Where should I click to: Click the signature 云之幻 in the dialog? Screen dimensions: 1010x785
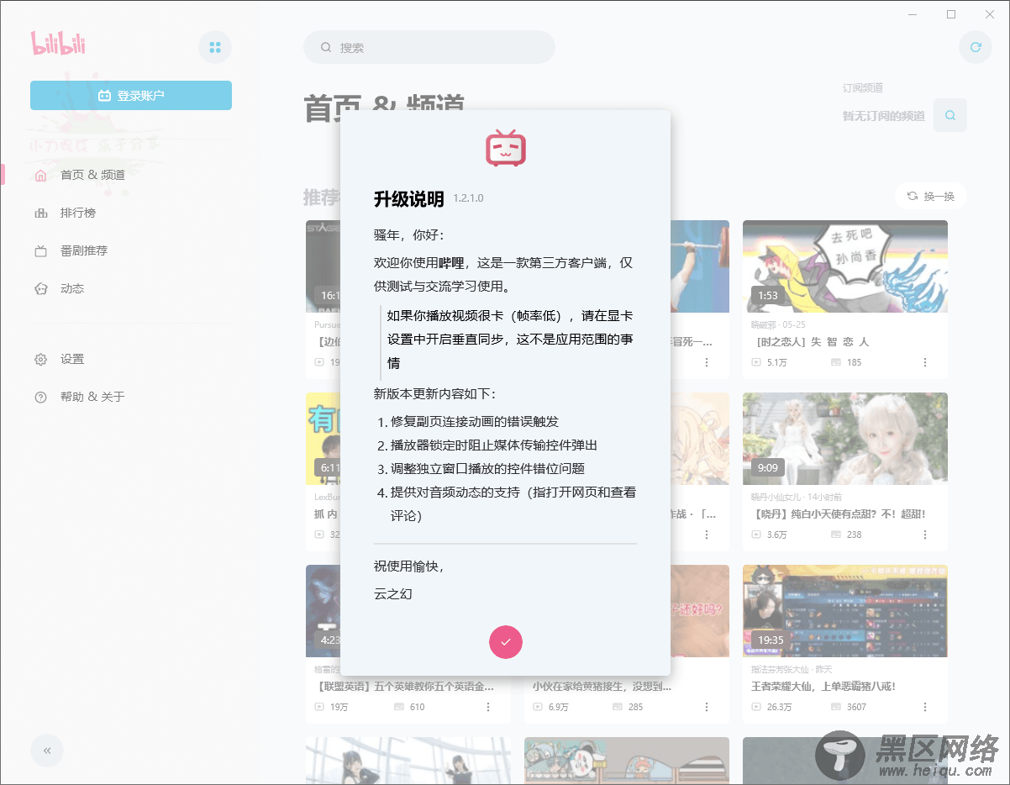click(393, 593)
